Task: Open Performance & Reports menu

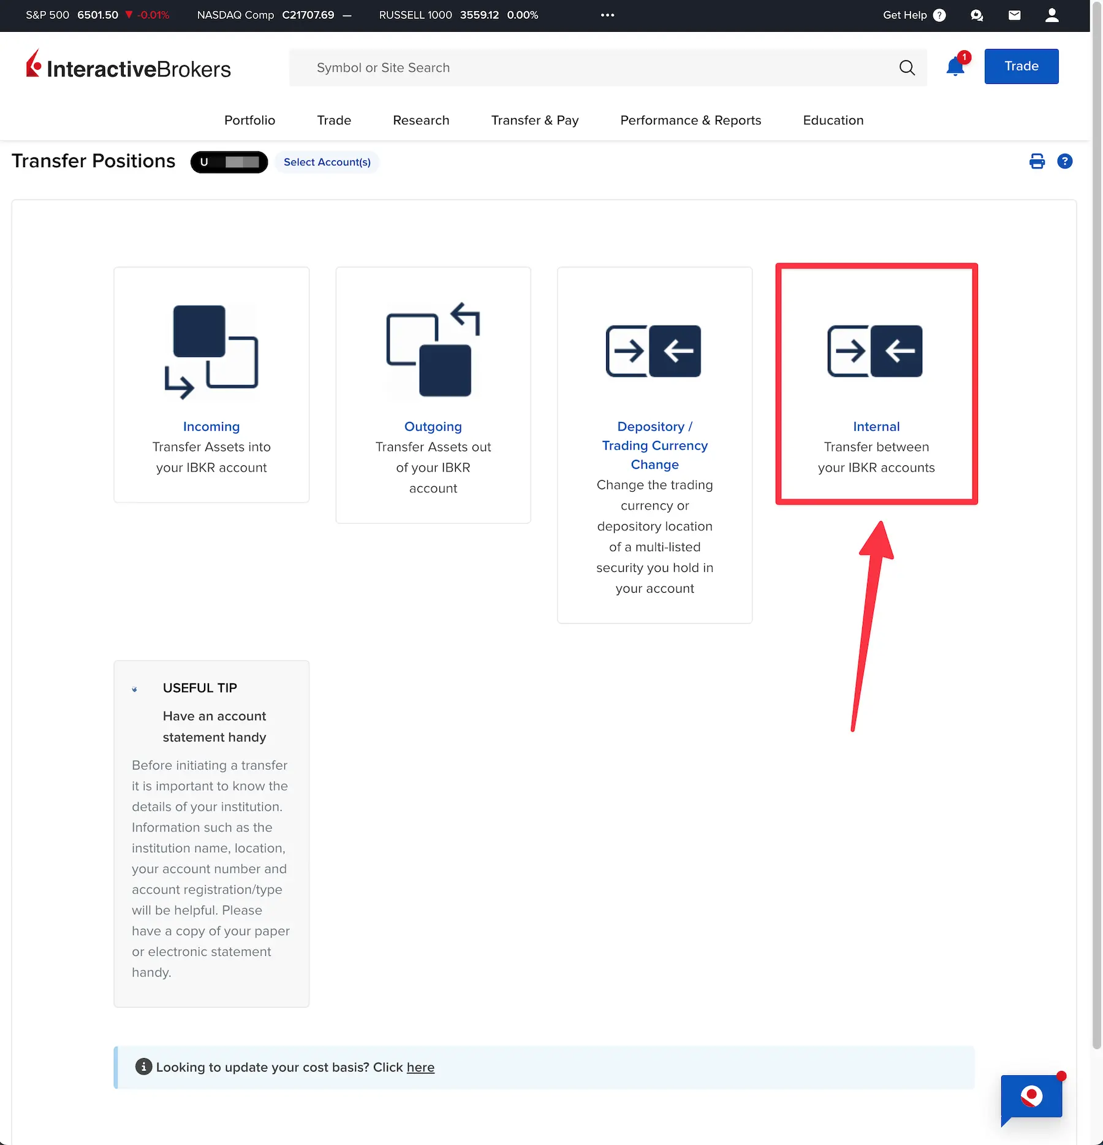Action: point(691,120)
